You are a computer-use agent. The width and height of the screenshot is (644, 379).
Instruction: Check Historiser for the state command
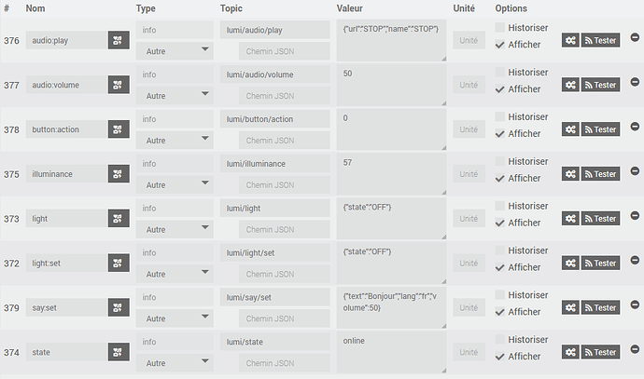pos(500,340)
